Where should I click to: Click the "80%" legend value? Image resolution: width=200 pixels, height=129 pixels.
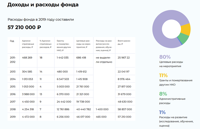(x=165, y=57)
